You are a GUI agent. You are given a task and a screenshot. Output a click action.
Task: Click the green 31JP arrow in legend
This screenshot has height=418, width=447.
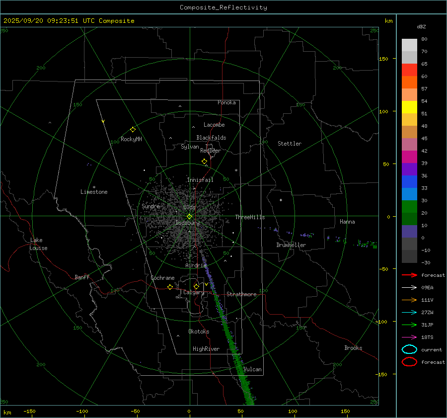(409, 325)
